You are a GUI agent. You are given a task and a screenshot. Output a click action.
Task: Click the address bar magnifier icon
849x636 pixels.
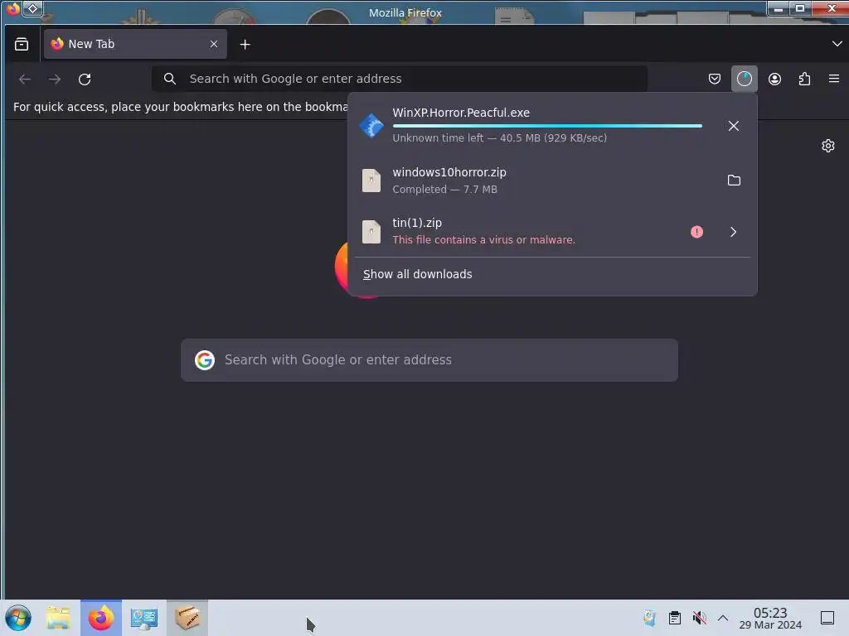coord(169,79)
